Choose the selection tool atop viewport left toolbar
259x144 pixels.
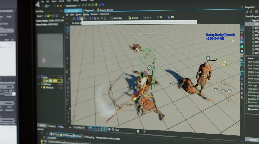[x=67, y=29]
